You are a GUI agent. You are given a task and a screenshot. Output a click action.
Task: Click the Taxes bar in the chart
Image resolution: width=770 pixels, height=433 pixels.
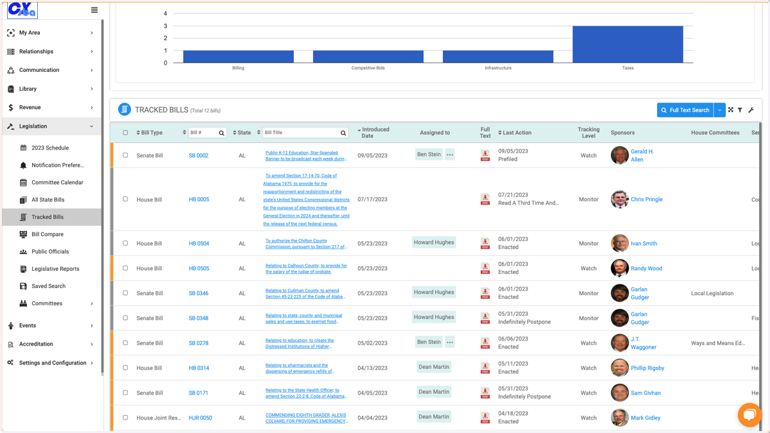(x=628, y=44)
